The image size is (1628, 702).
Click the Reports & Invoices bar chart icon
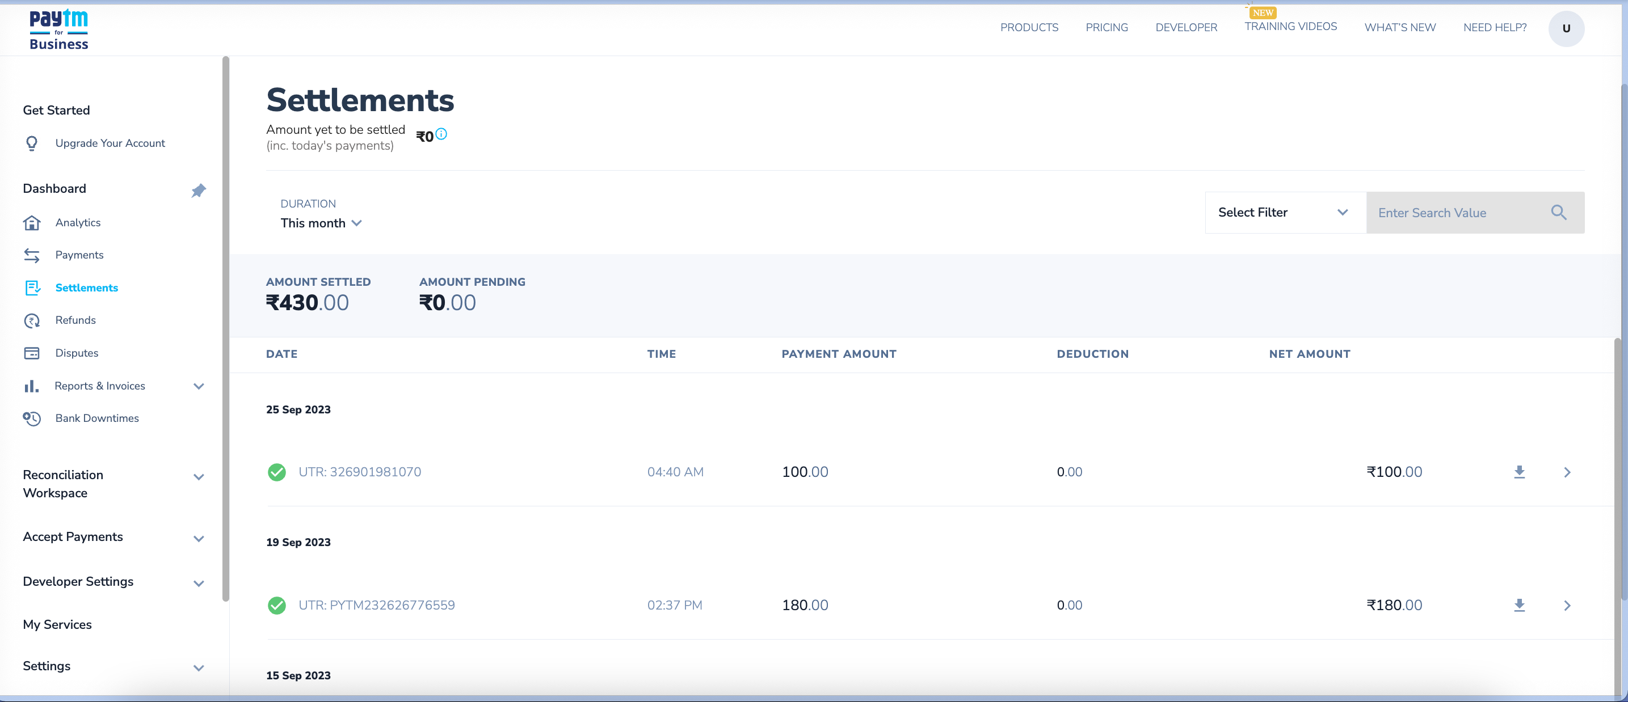click(31, 386)
